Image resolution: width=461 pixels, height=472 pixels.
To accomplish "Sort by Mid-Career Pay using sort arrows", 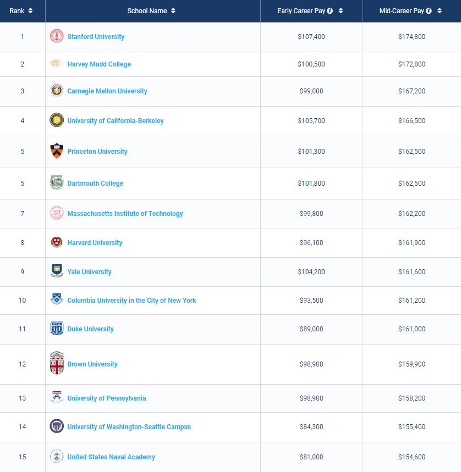I will tap(440, 11).
